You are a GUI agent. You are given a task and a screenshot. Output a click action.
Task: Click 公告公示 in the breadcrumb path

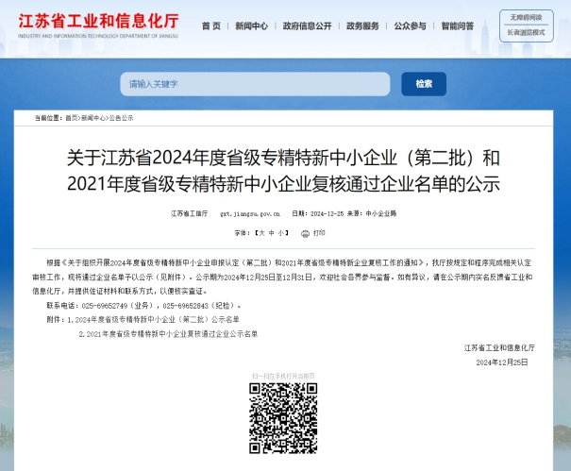coord(121,118)
